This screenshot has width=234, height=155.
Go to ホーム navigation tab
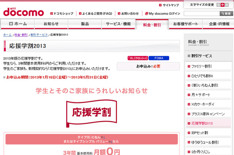click(x=18, y=24)
